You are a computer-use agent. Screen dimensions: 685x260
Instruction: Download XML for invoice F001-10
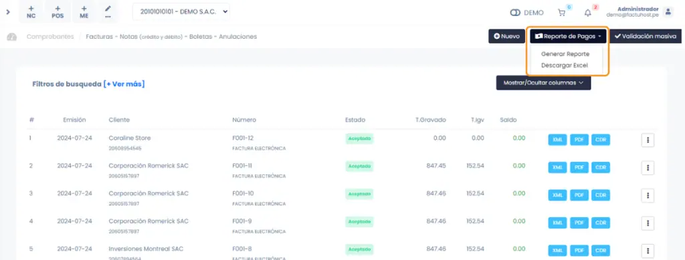pyautogui.click(x=557, y=195)
